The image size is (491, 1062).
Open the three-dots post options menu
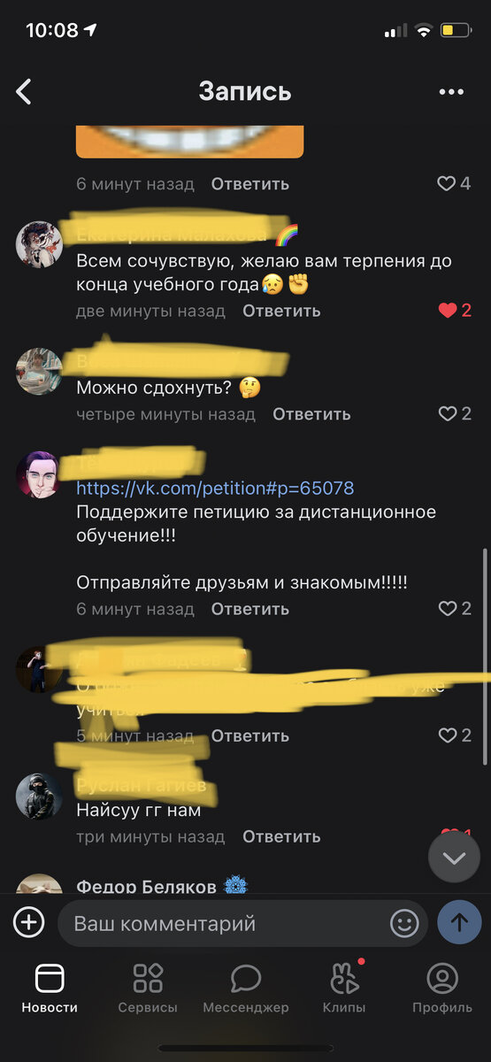(451, 92)
